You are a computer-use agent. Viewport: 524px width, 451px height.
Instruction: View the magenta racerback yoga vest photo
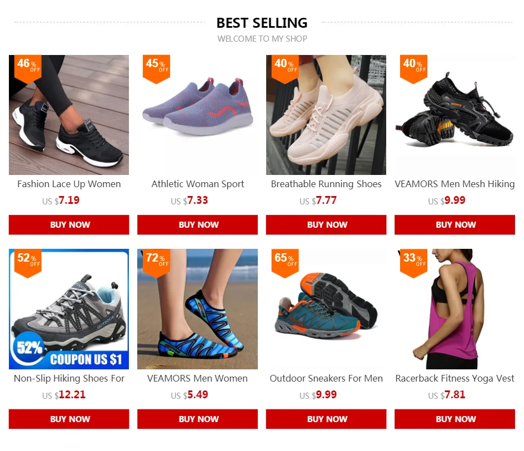click(455, 309)
